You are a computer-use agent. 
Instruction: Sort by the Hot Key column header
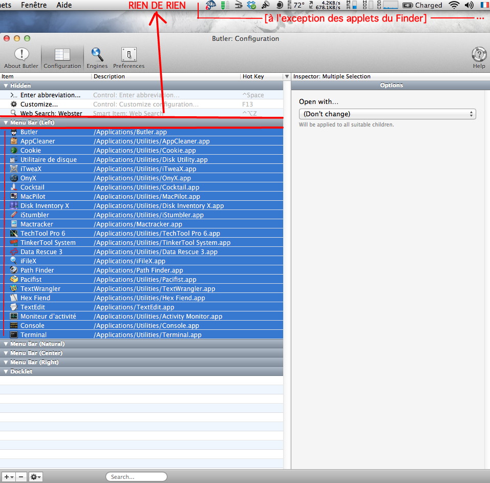point(261,76)
